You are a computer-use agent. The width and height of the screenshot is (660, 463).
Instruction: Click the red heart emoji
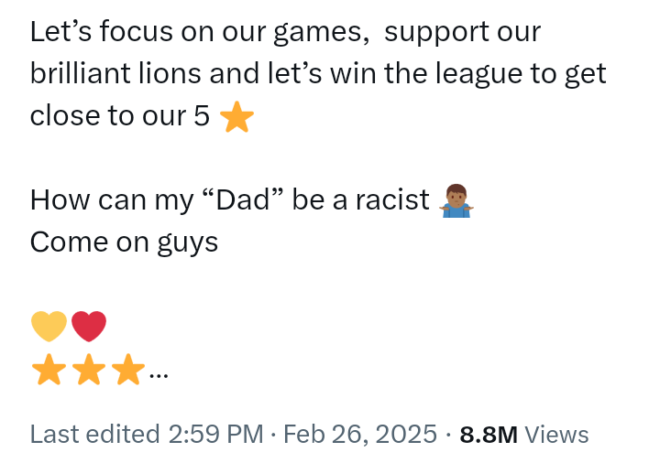[x=89, y=327]
